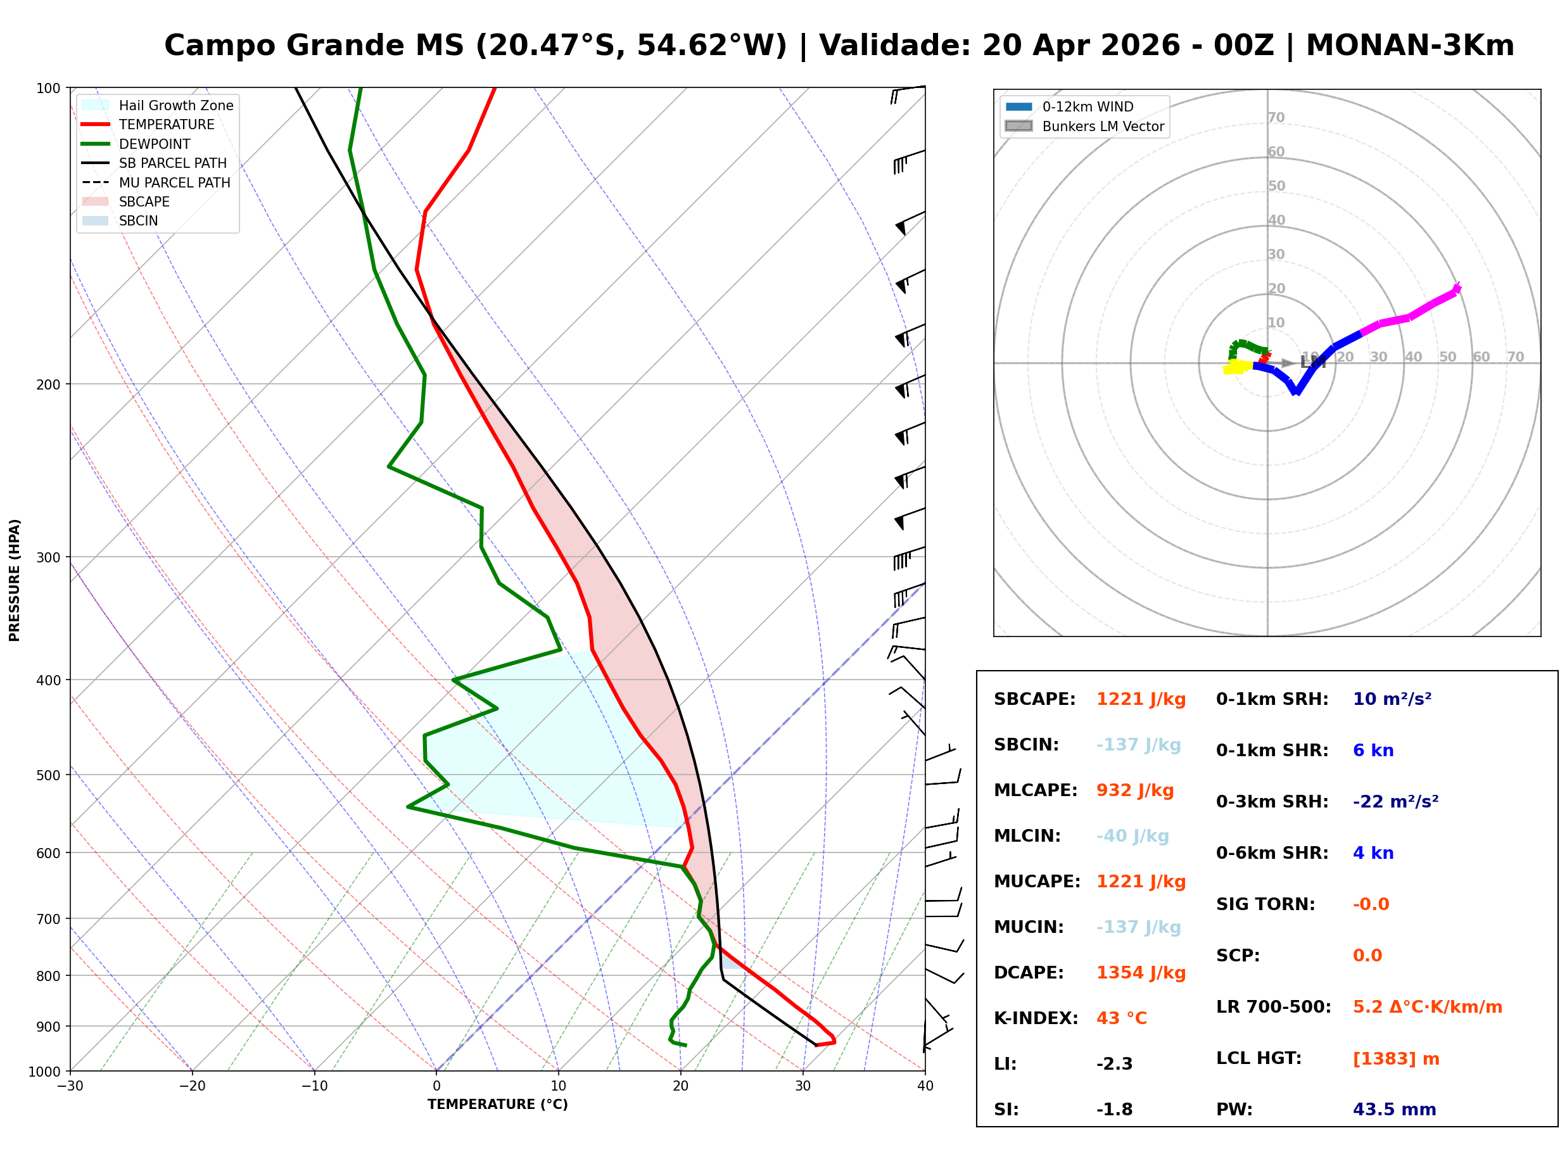Screen dimensions: 1567x1159
Task: Click the blue SBCIN legend swatch
Action: click(96, 220)
